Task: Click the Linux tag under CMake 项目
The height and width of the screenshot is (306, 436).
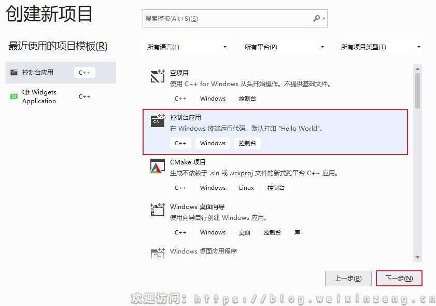Action: (x=246, y=188)
